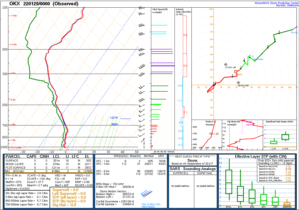Image resolution: width=300 pixels, height=210 pixels.
Task: Click the brown square mean wind marker
Action: 236,72
